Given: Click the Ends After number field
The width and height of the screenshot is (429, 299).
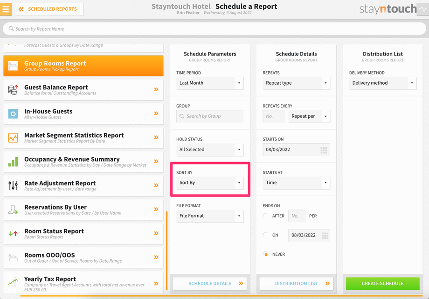Looking at the screenshot, I should pos(297,216).
